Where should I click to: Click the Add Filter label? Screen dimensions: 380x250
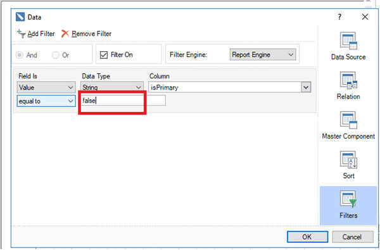tap(41, 34)
